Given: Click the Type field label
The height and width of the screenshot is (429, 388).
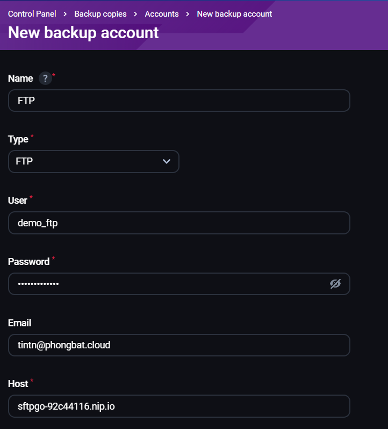Looking at the screenshot, I should tap(18, 140).
